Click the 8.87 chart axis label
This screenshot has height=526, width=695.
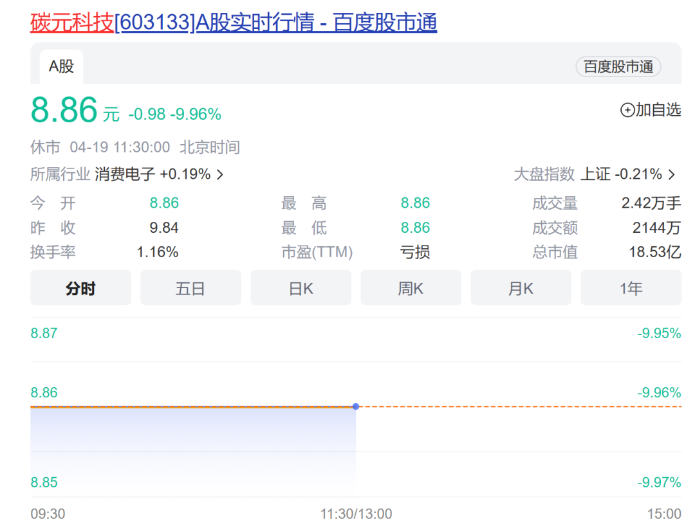44,333
